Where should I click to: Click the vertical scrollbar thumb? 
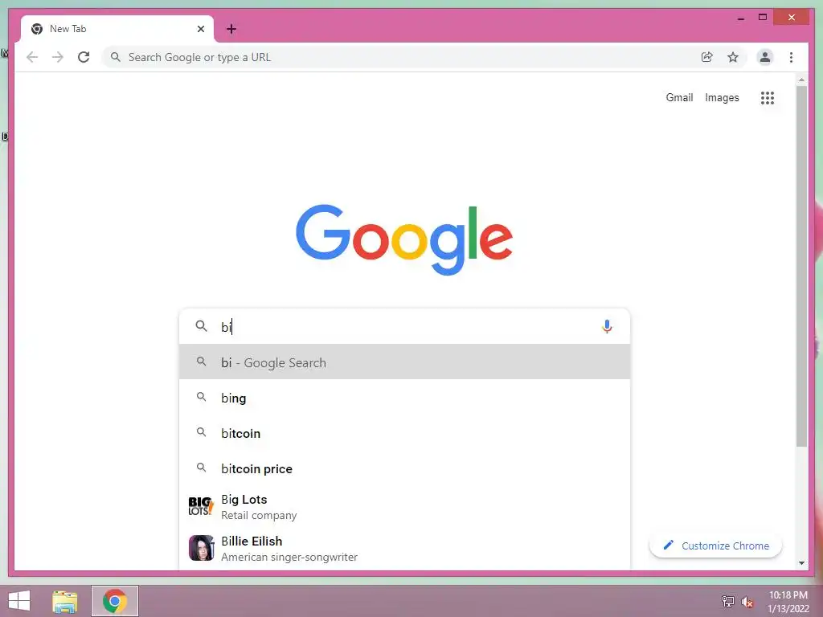pyautogui.click(x=801, y=267)
